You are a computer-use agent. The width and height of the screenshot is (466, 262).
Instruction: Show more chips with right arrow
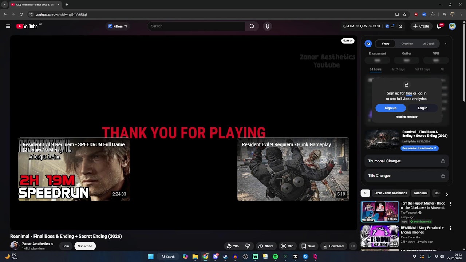(447, 194)
